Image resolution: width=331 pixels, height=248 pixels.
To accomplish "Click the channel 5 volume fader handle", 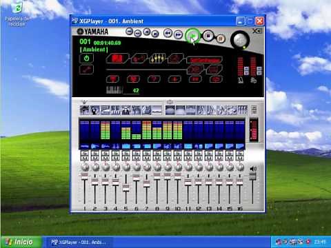I will point(126,188).
